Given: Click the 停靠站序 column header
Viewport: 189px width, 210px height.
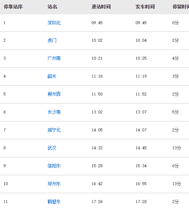Looking at the screenshot, I should (13, 7).
